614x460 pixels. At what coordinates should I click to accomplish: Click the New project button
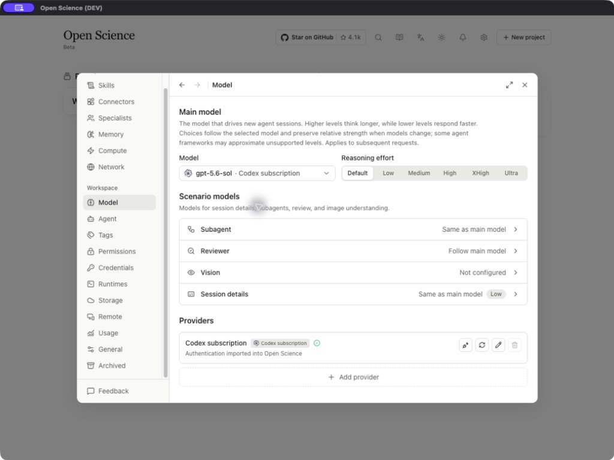coord(524,38)
